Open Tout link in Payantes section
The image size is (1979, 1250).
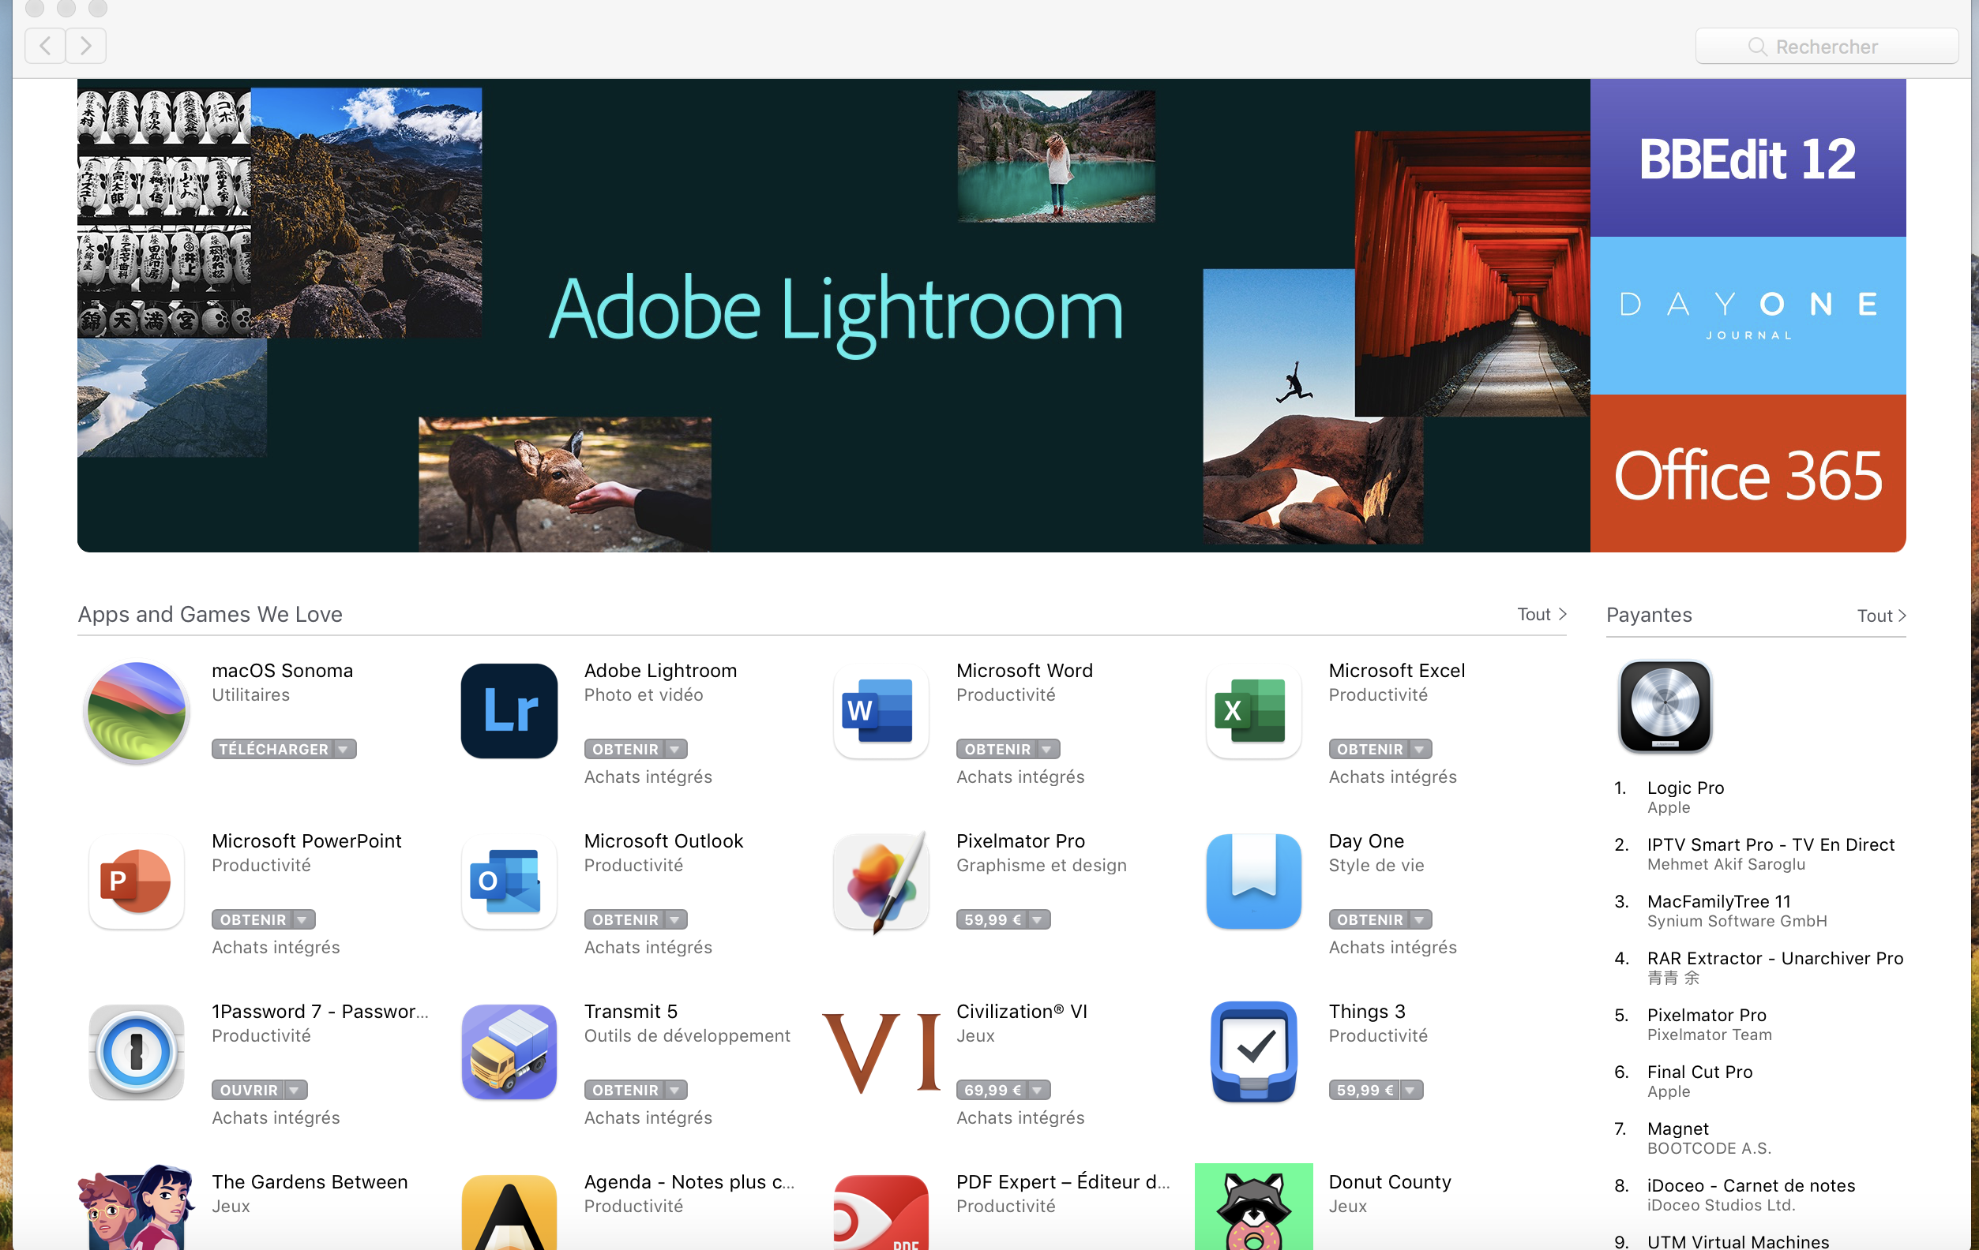[1879, 616]
